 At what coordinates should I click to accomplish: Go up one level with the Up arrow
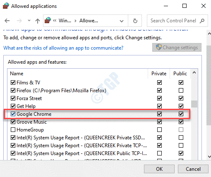pos(37,21)
